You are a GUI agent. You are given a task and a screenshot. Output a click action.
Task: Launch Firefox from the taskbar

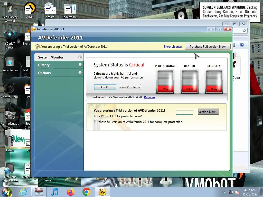point(70,192)
